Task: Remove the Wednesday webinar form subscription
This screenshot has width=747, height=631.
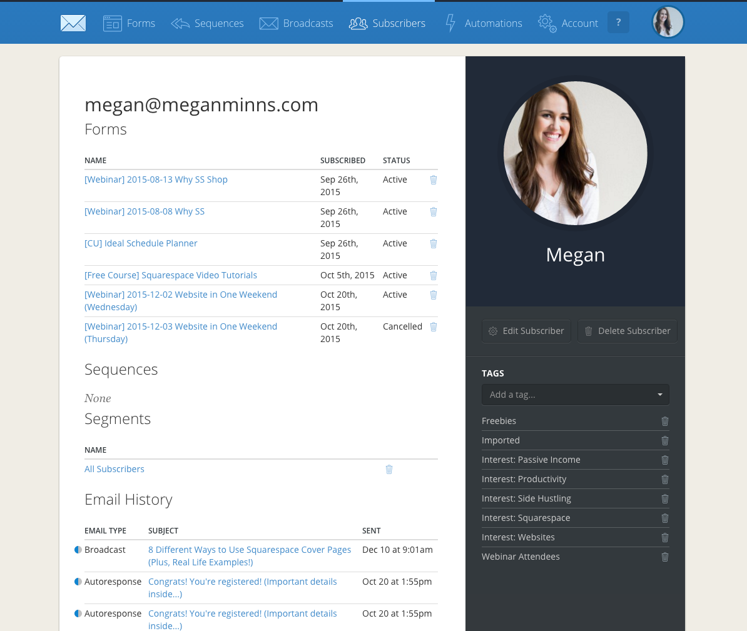Action: [x=434, y=295]
